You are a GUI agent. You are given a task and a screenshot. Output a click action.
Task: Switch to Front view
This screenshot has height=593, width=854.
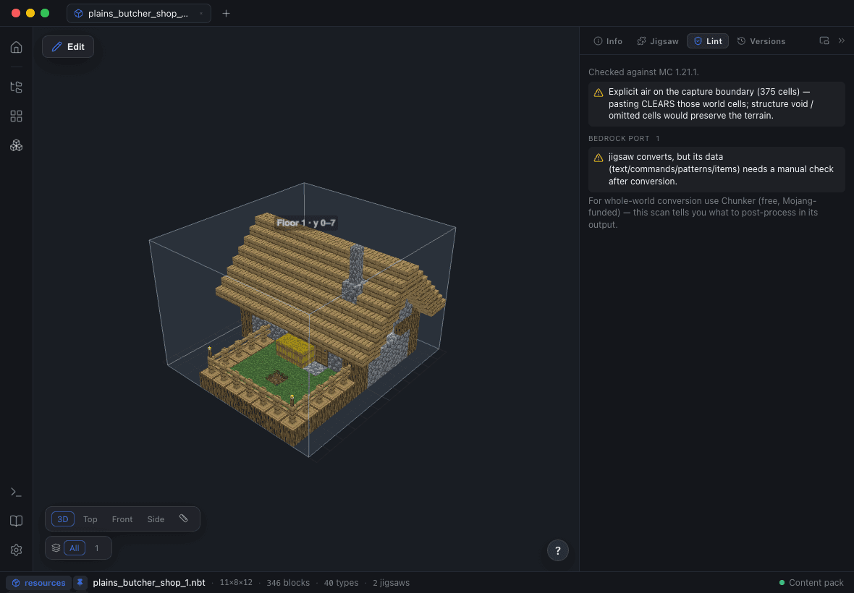pos(122,519)
